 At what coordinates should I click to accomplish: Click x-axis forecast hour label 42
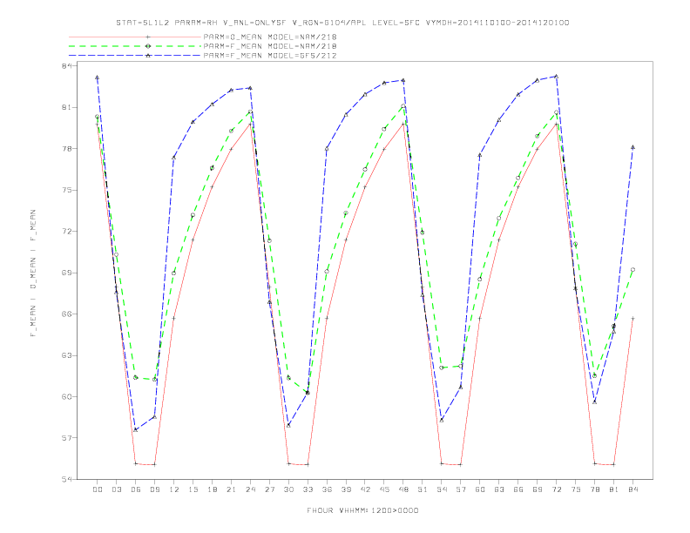365,489
